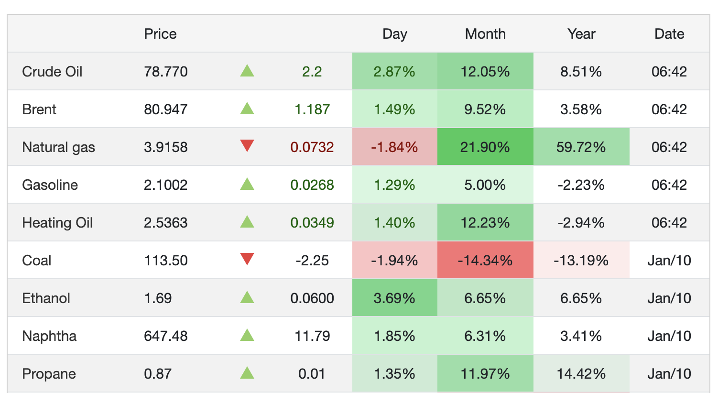Click Natural gas year change 59.72%
This screenshot has height=393, width=718.
[x=581, y=147]
